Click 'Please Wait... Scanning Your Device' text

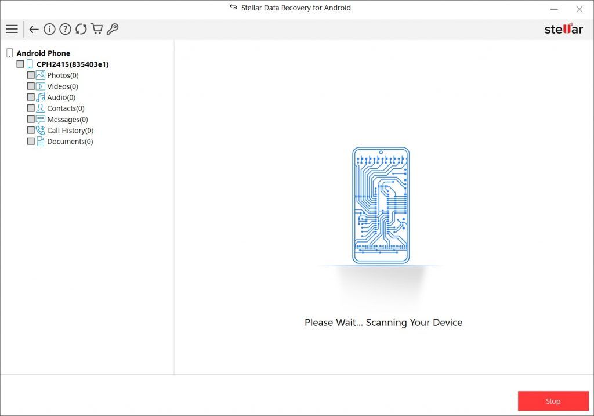[x=383, y=323]
